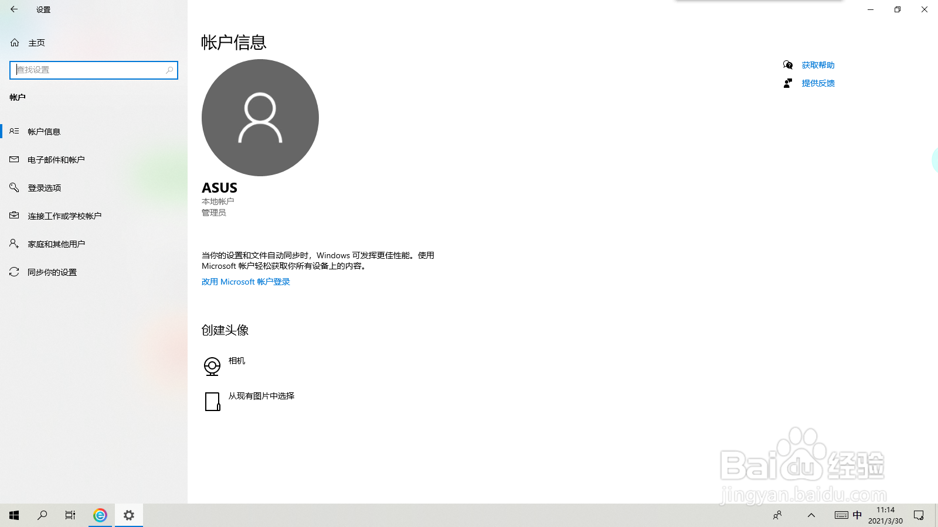Image resolution: width=938 pixels, height=527 pixels.
Task: Click the touch keyboard tray icon
Action: (841, 515)
